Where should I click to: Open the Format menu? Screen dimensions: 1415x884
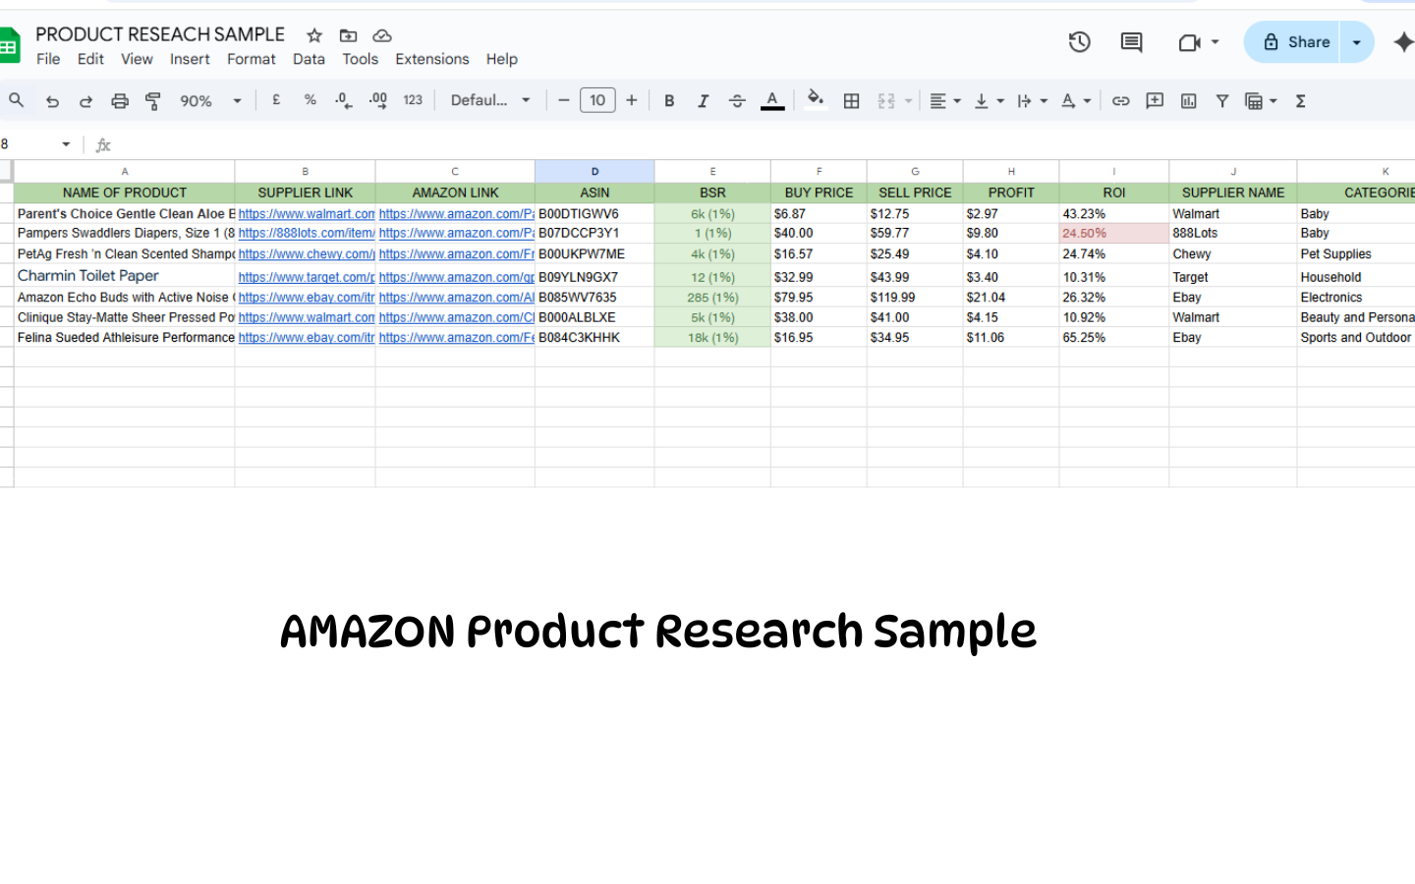(252, 59)
